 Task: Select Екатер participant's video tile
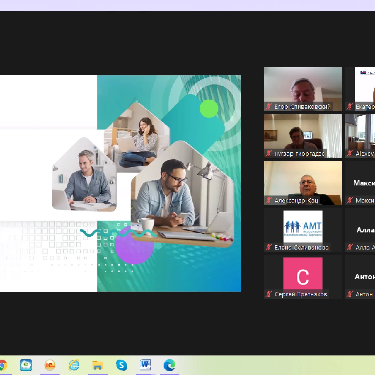(360, 89)
